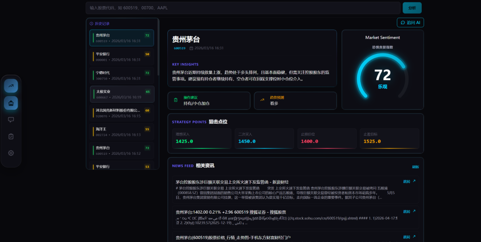Select 平安银行 history entry scored 53
The height and width of the screenshot is (242, 481).
pos(122,165)
